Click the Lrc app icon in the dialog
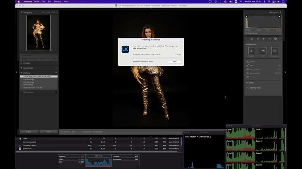This screenshot has width=302, height=169. pos(126,49)
